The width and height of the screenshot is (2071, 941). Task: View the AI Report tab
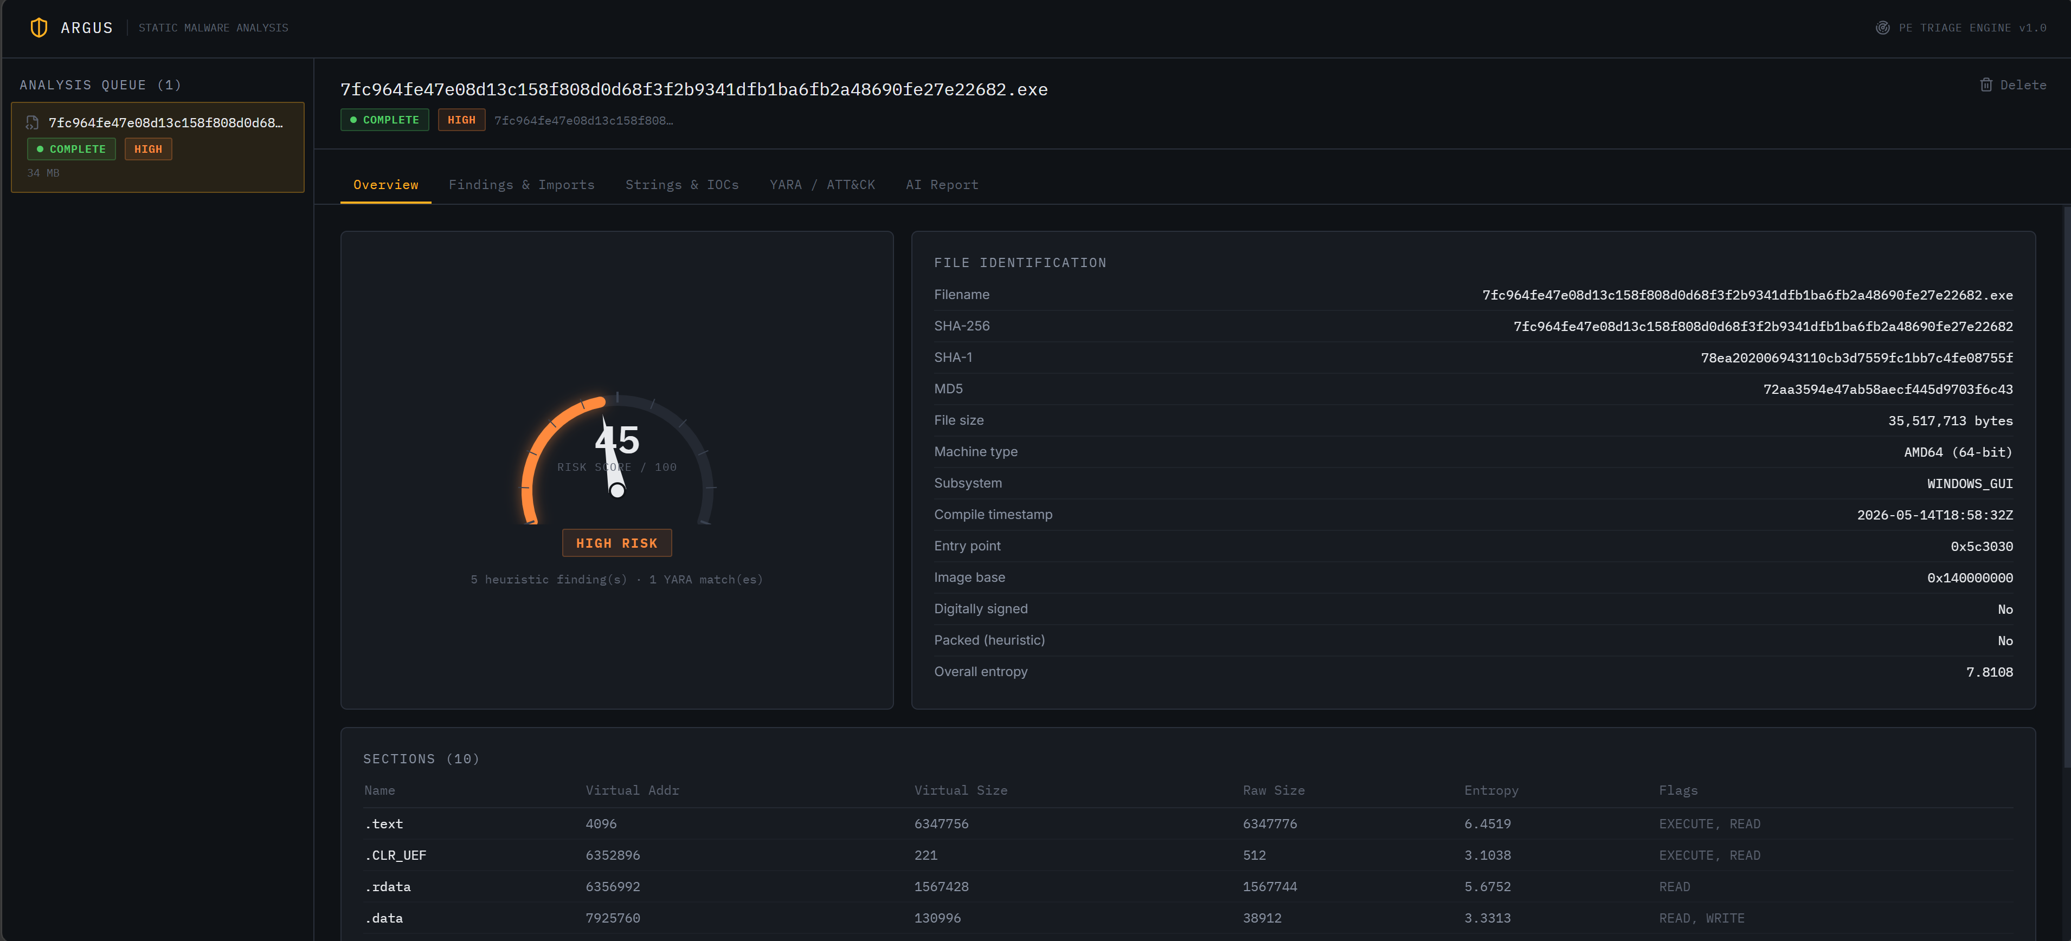coord(941,185)
